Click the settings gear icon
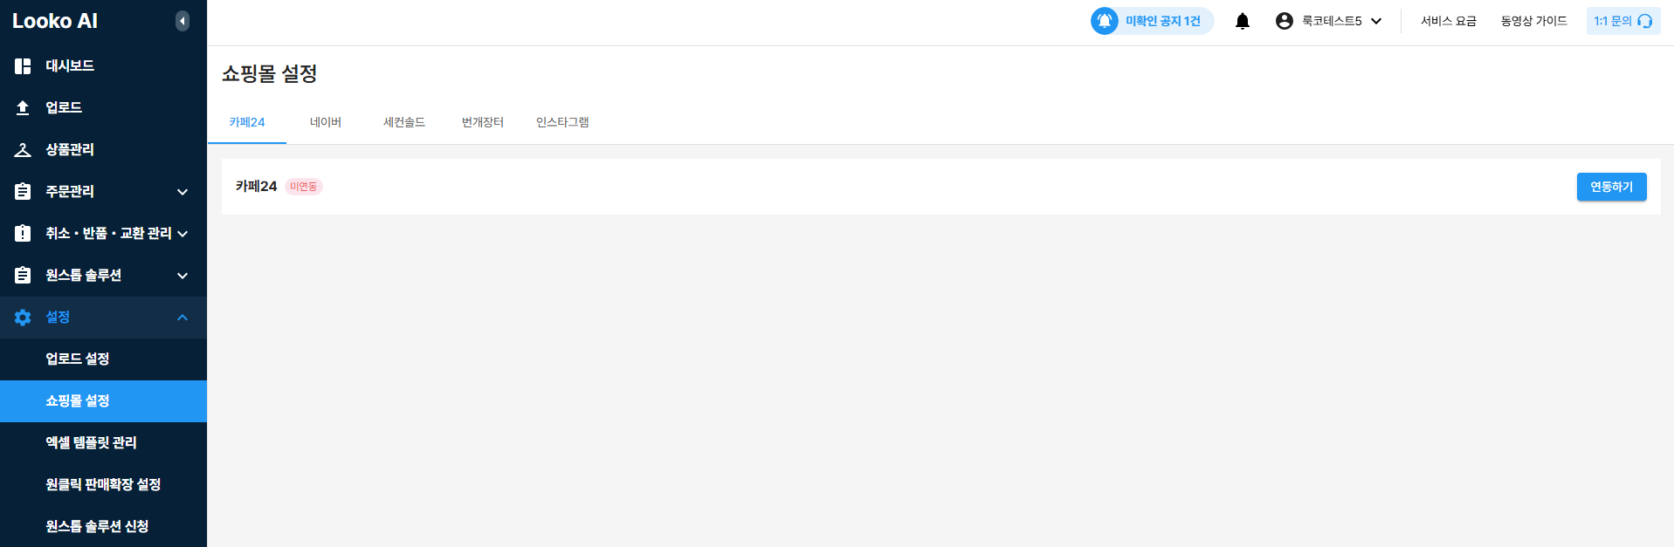Screen dimensions: 1674x547 point(23,318)
